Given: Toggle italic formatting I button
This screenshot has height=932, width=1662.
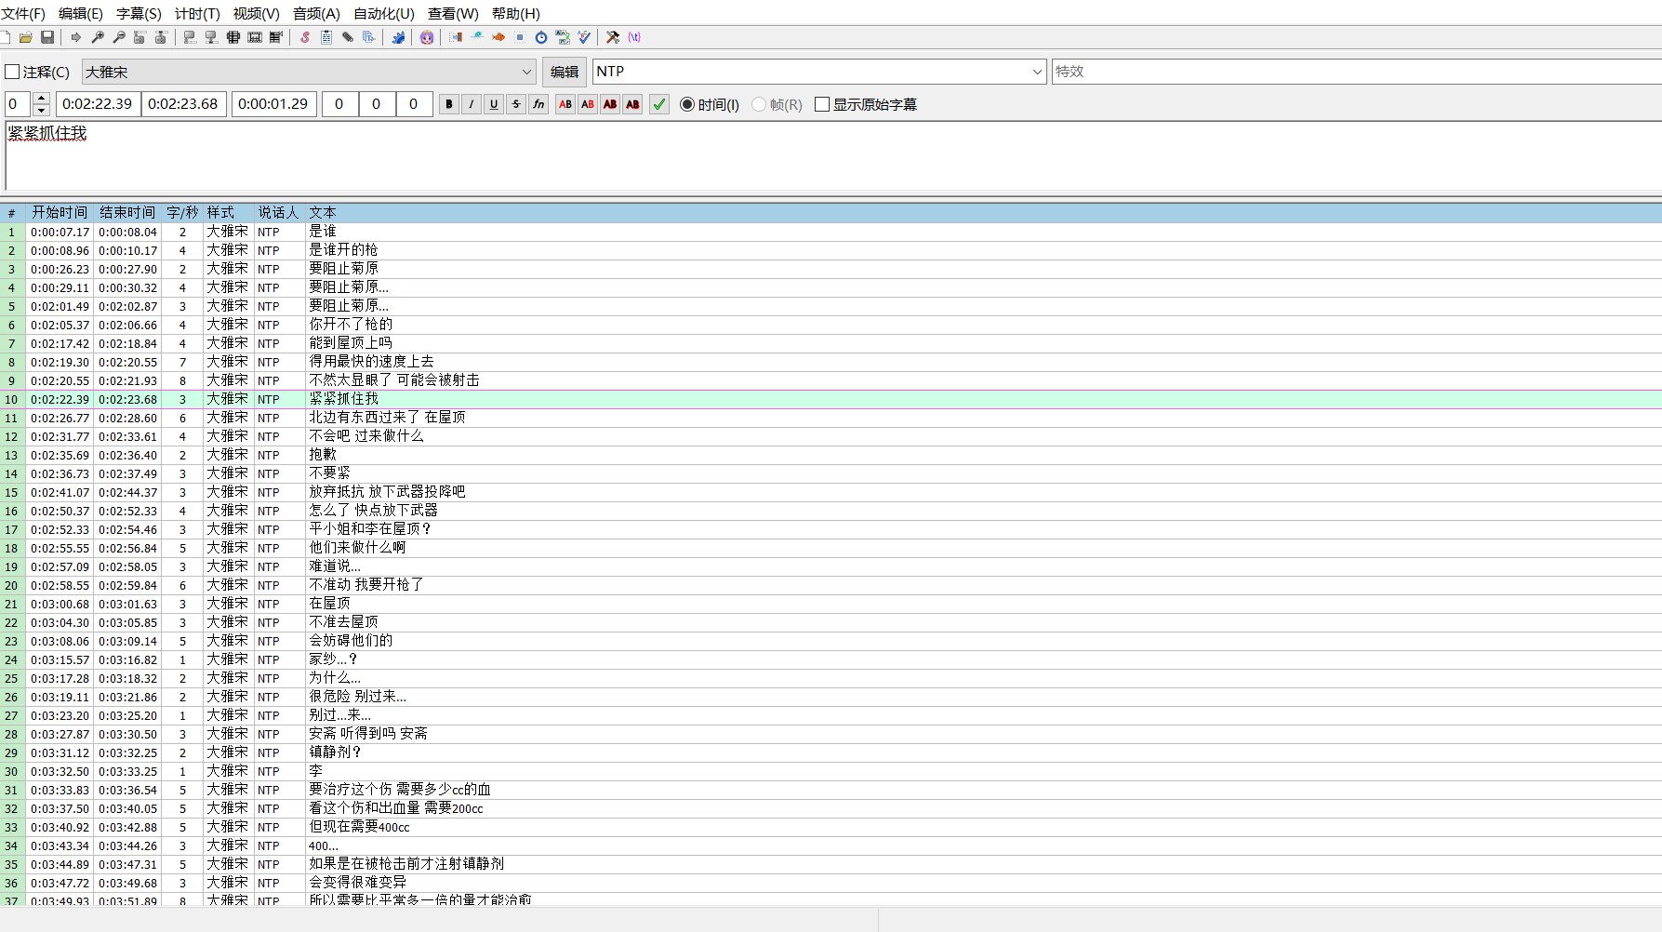Looking at the screenshot, I should 472,104.
